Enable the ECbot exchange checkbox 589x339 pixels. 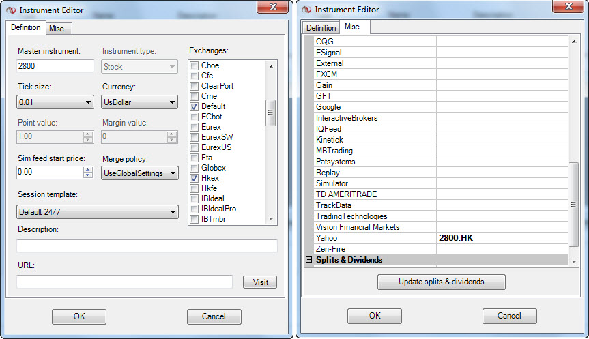pyautogui.click(x=195, y=117)
